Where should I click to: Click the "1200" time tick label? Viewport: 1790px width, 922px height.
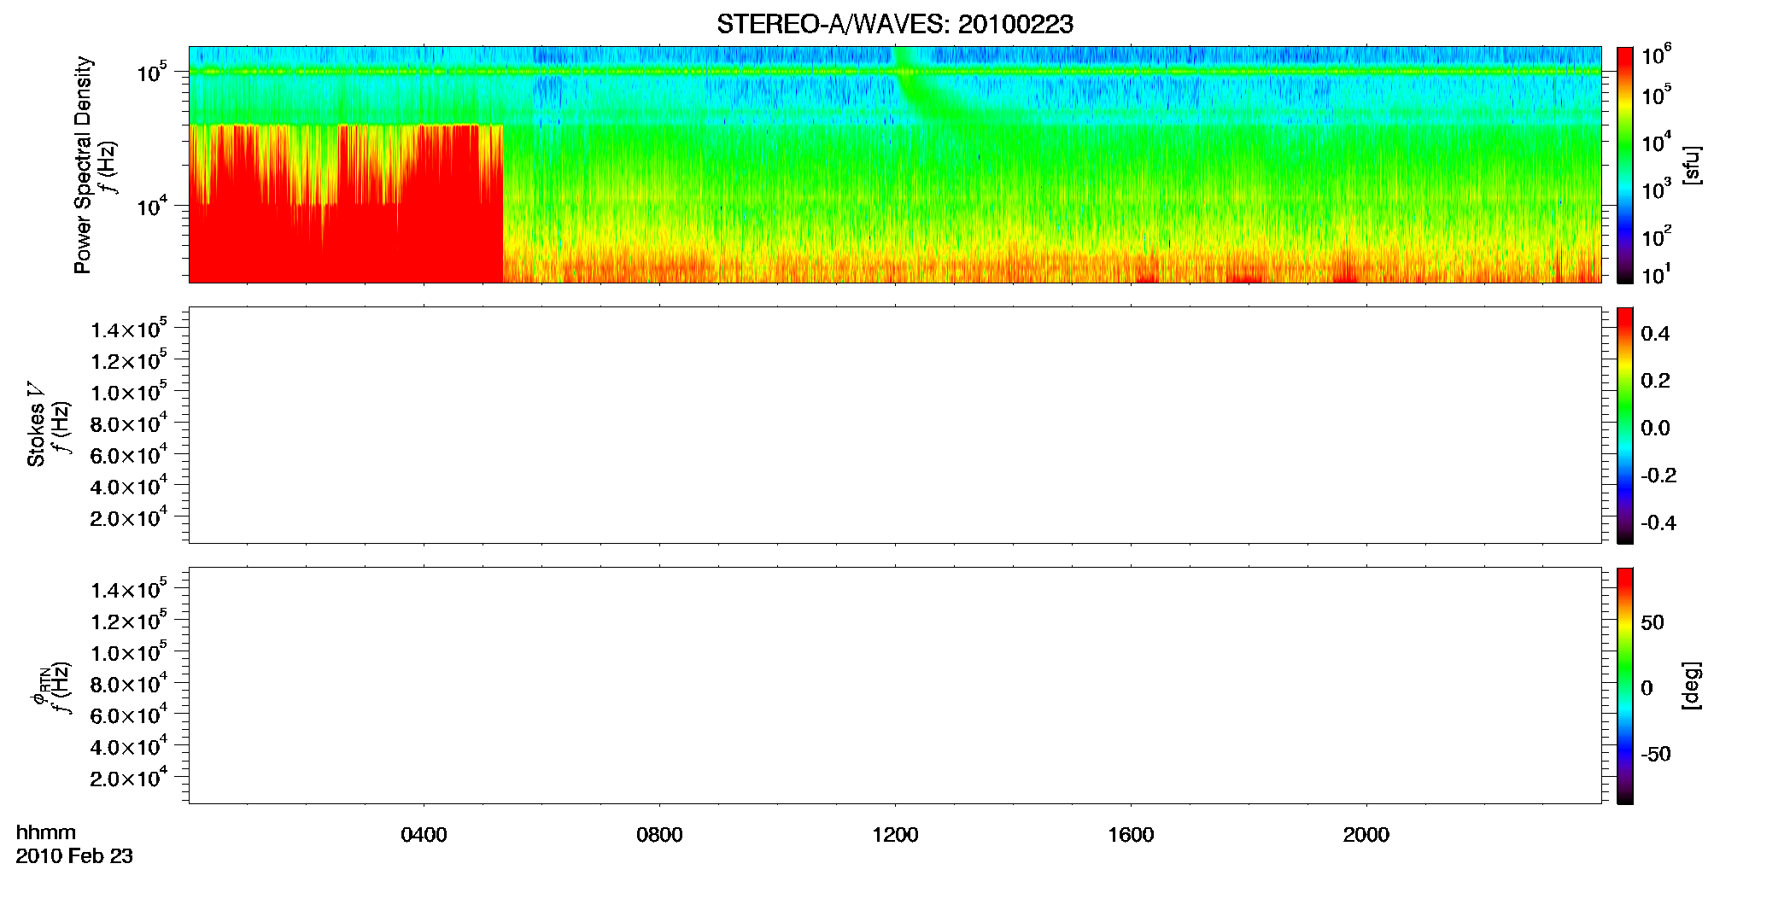tap(895, 835)
